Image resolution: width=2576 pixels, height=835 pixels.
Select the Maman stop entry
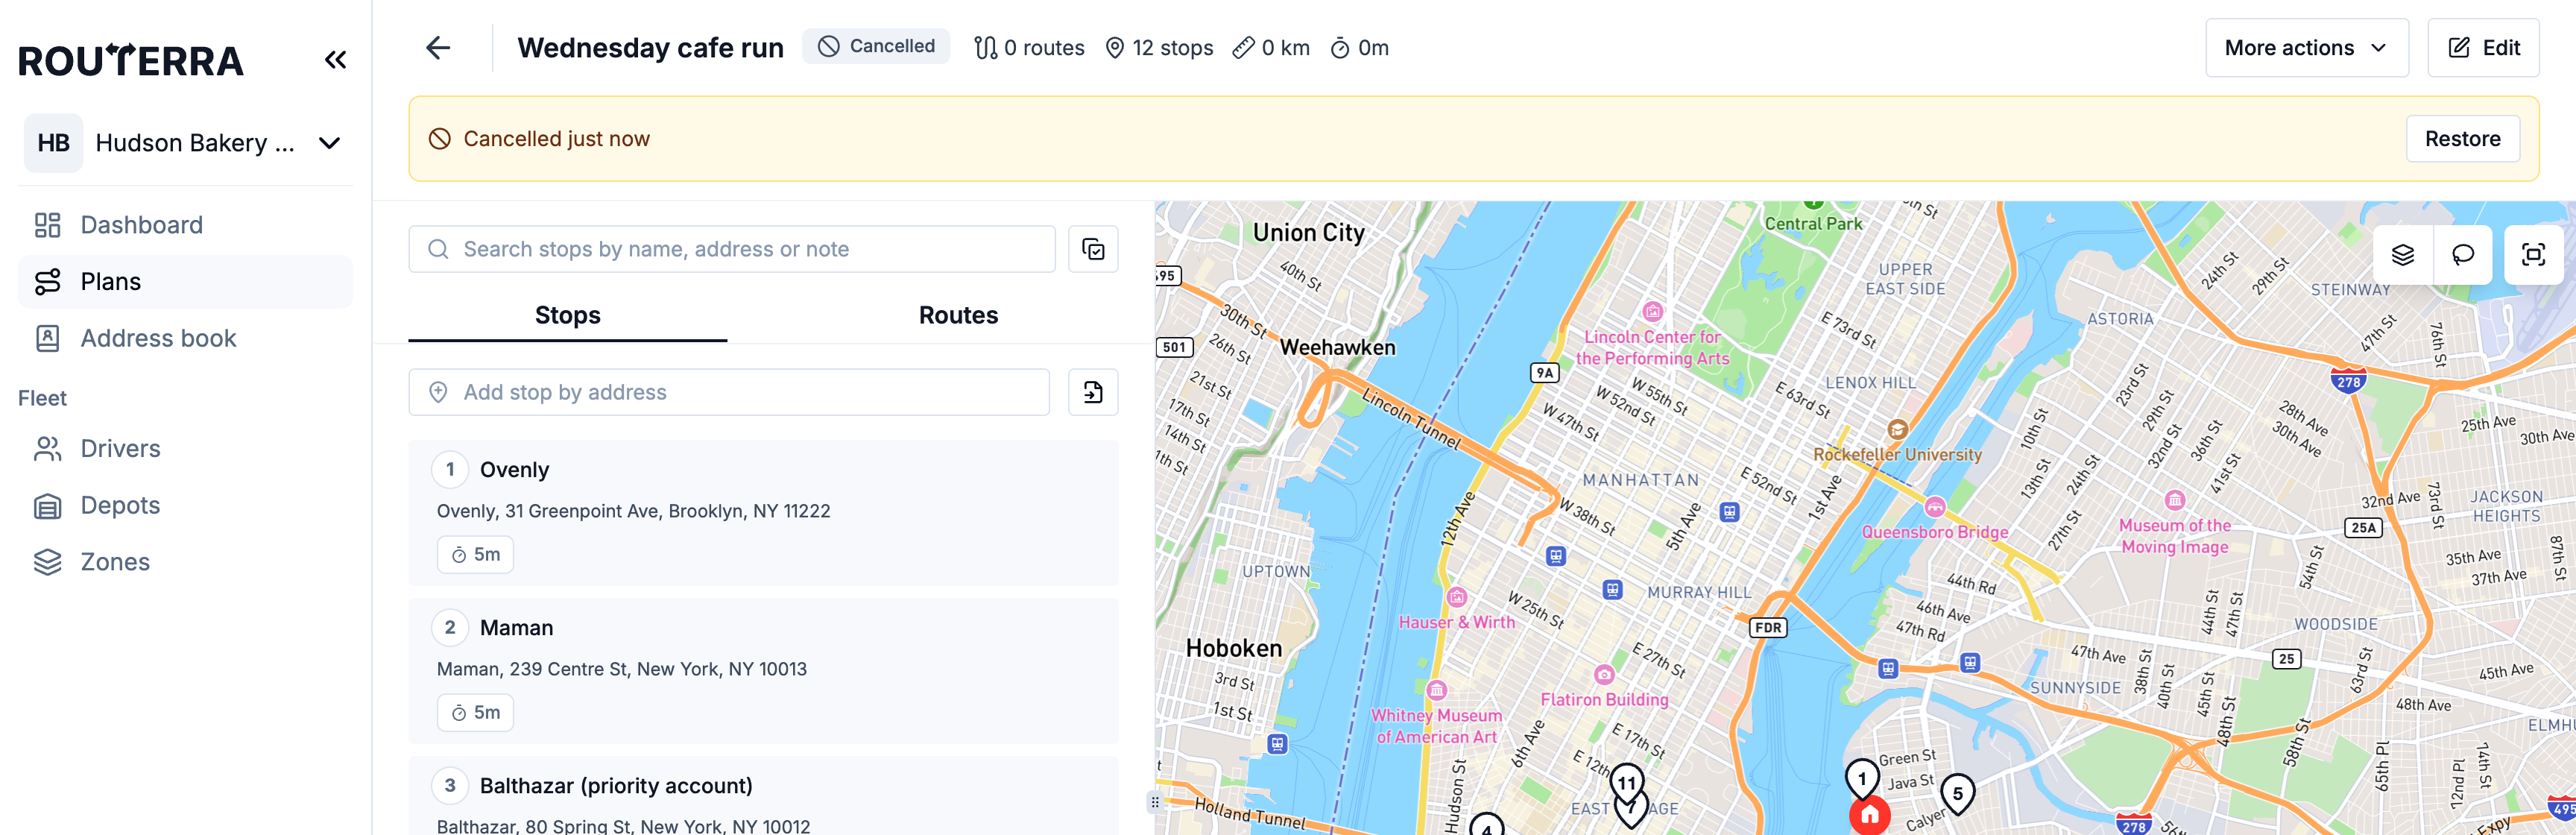(x=763, y=671)
